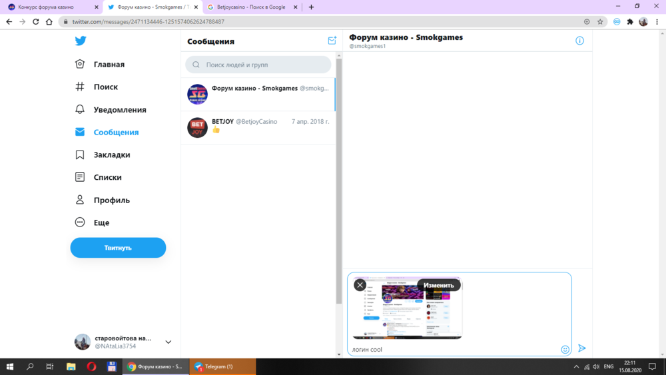Click the attached screenshot thumbnail
Viewport: 666px width, 375px height.
click(407, 308)
